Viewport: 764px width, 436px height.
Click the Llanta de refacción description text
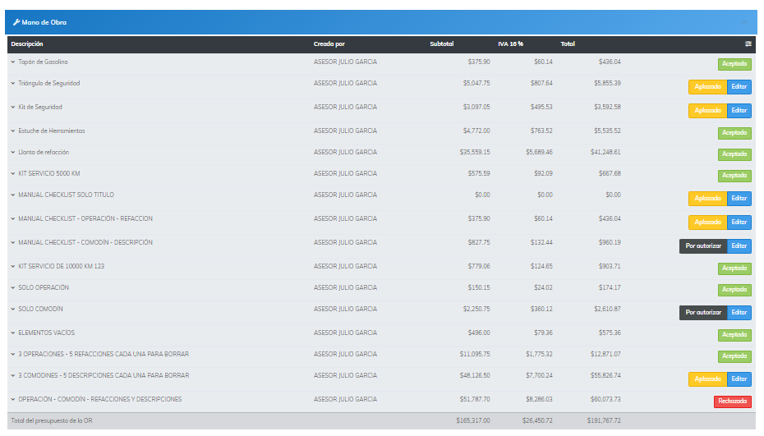click(44, 153)
